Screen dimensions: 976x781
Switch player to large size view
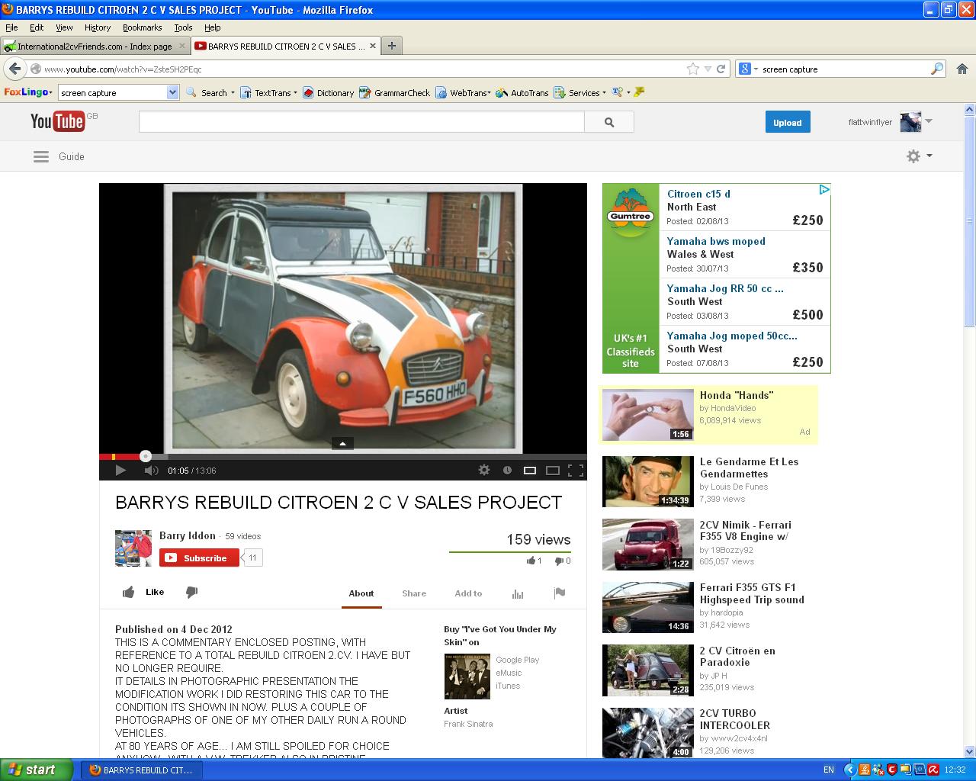coord(553,471)
